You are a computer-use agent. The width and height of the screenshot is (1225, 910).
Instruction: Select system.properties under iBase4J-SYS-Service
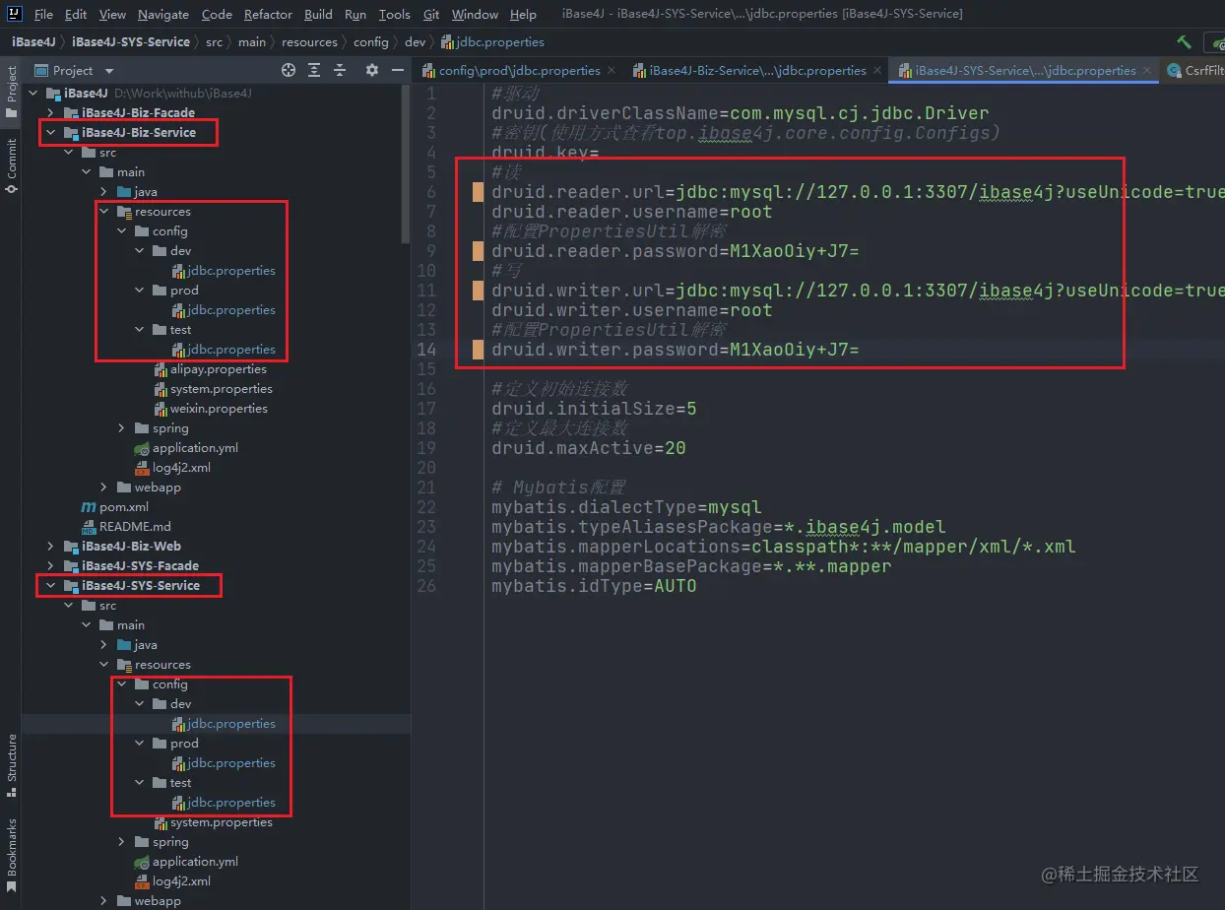[222, 822]
